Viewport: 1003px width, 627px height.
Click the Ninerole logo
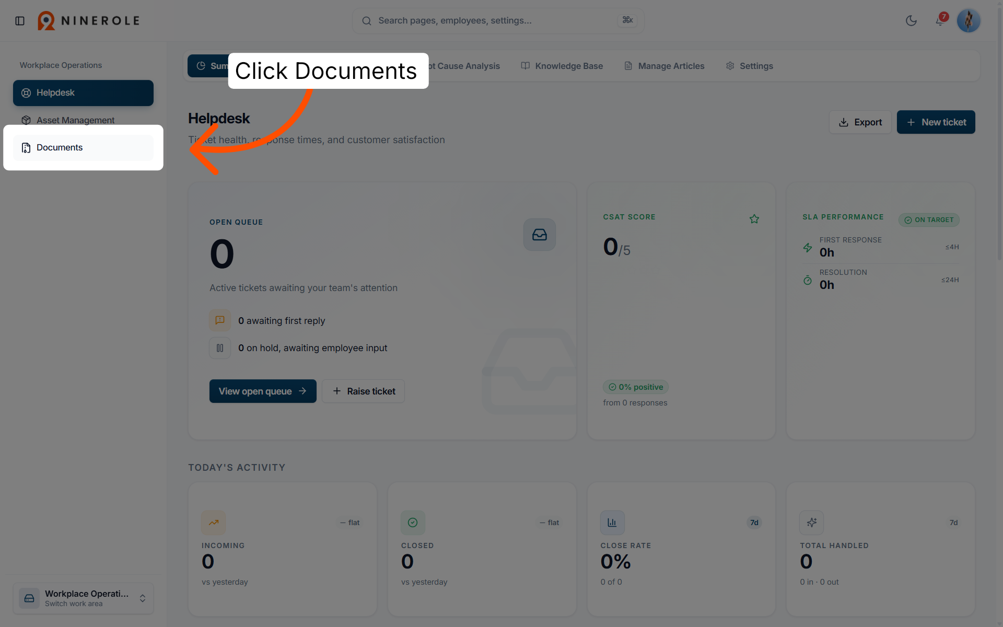coord(89,21)
